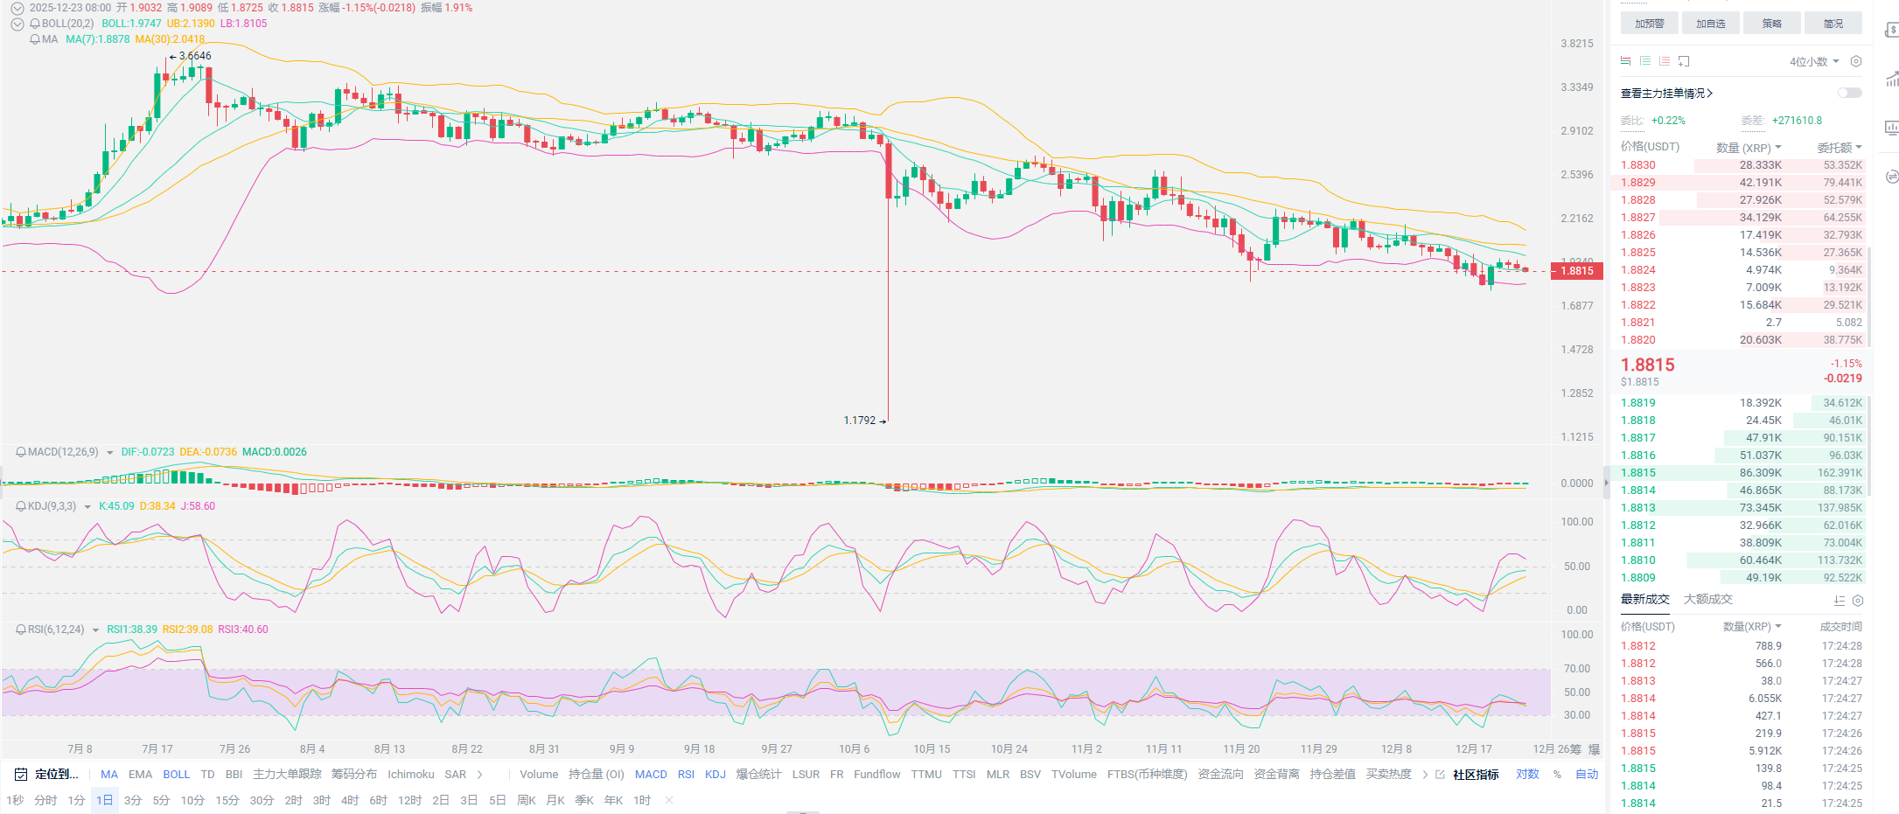
Task: Click the 加自选 button
Action: (1710, 24)
